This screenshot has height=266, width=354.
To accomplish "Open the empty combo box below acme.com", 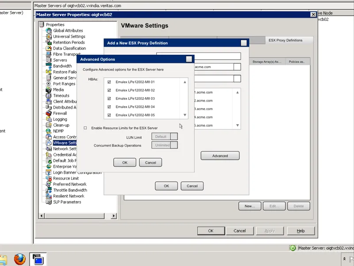I will (x=237, y=79).
